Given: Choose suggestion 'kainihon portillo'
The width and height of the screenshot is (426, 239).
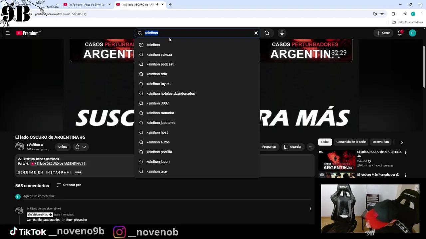Looking at the screenshot, I should [197, 152].
